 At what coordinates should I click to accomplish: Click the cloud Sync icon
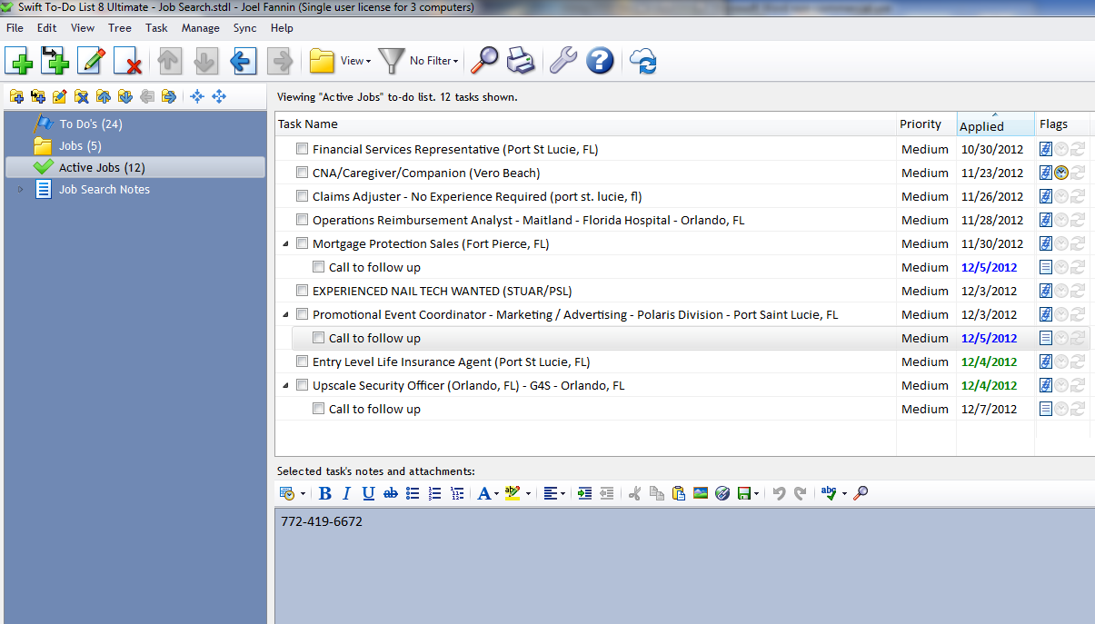click(642, 61)
